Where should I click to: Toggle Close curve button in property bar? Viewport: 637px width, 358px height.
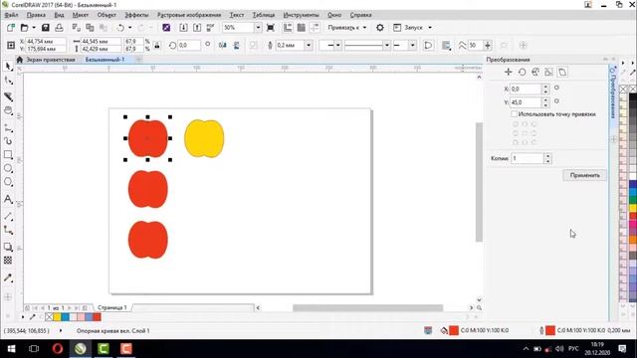point(428,45)
